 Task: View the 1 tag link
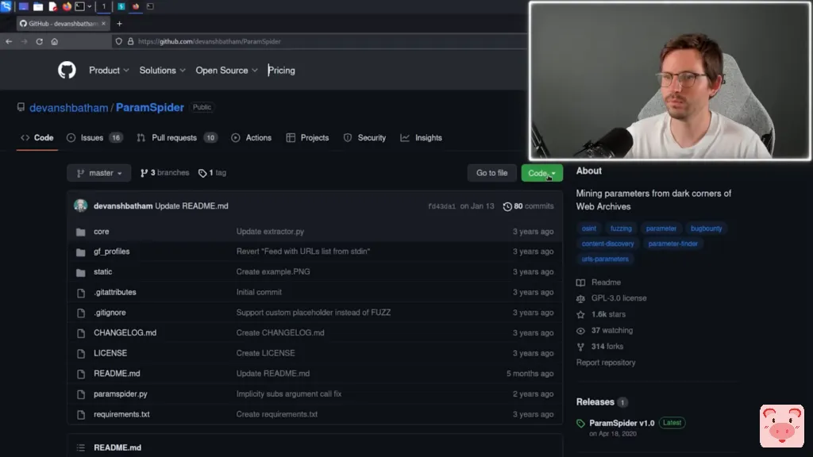[x=213, y=173]
